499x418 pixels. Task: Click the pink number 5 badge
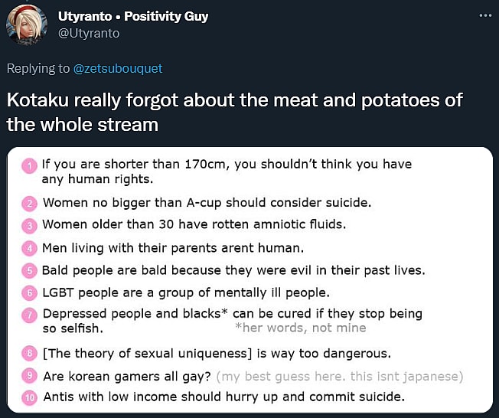(x=29, y=270)
